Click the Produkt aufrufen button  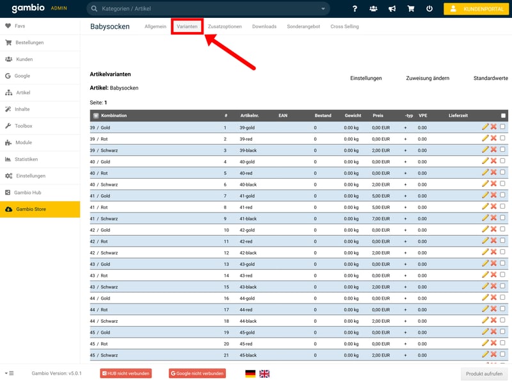[483, 373]
